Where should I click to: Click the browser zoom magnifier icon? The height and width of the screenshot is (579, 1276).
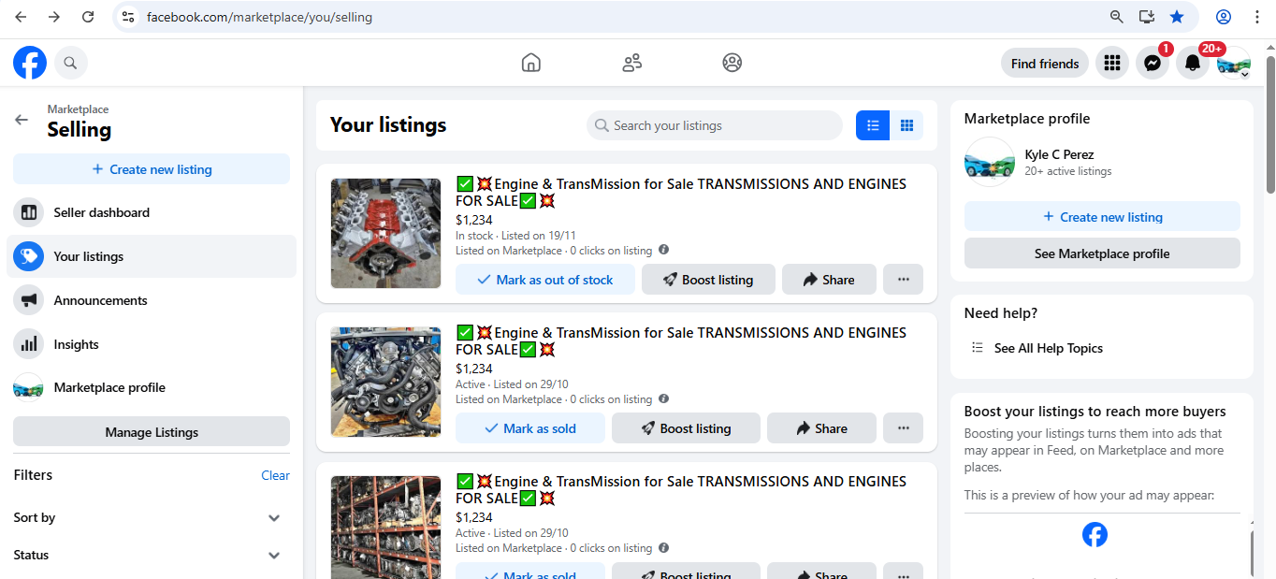(1116, 17)
